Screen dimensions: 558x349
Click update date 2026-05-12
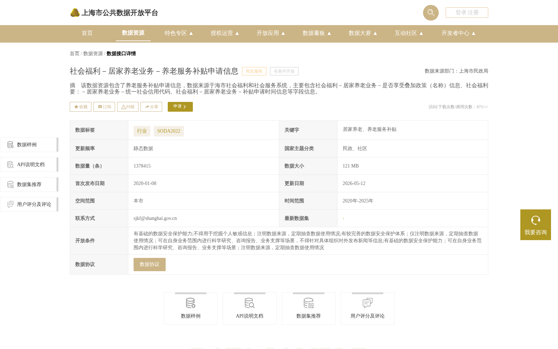click(x=354, y=183)
